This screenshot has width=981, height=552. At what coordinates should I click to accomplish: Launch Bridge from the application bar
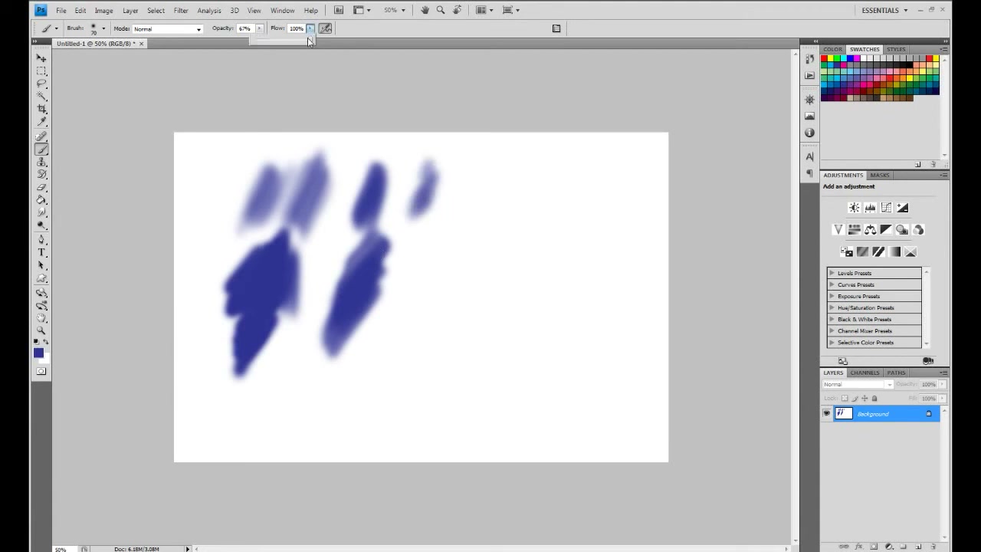click(339, 10)
